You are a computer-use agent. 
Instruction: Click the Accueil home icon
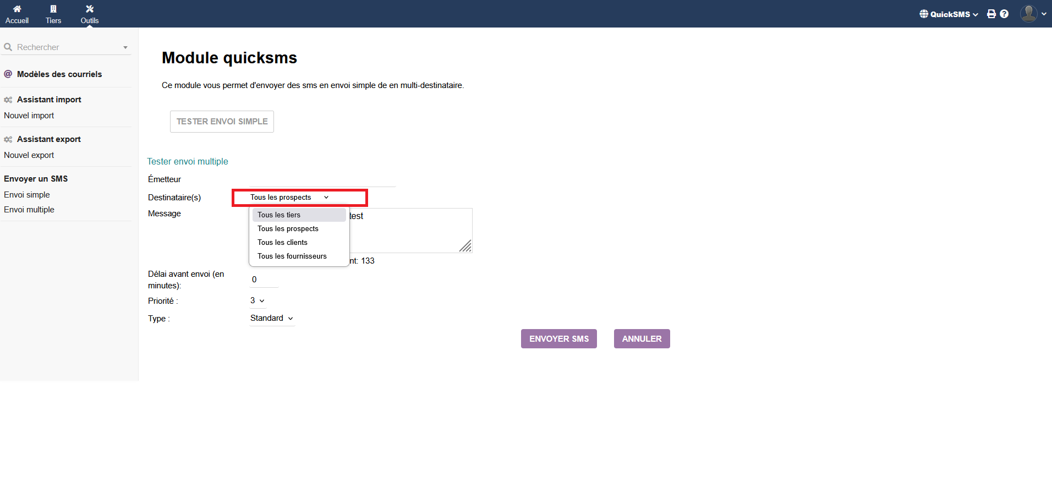click(17, 9)
